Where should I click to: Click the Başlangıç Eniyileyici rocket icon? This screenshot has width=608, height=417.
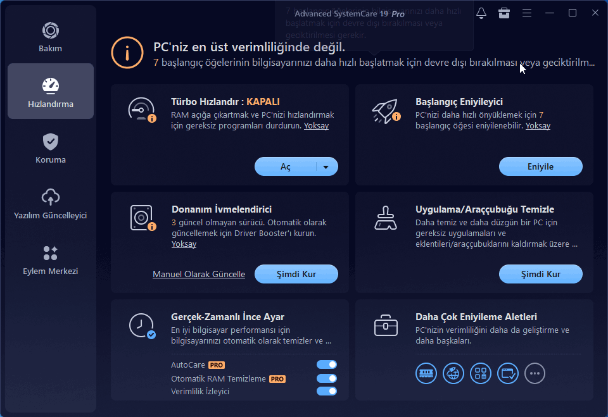pyautogui.click(x=386, y=111)
